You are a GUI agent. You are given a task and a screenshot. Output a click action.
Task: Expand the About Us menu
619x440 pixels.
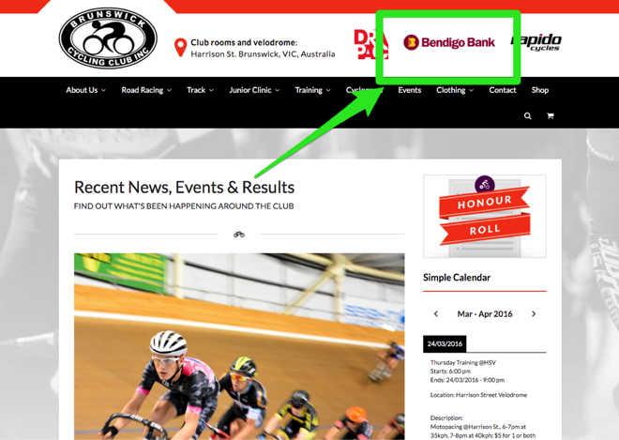tap(85, 90)
